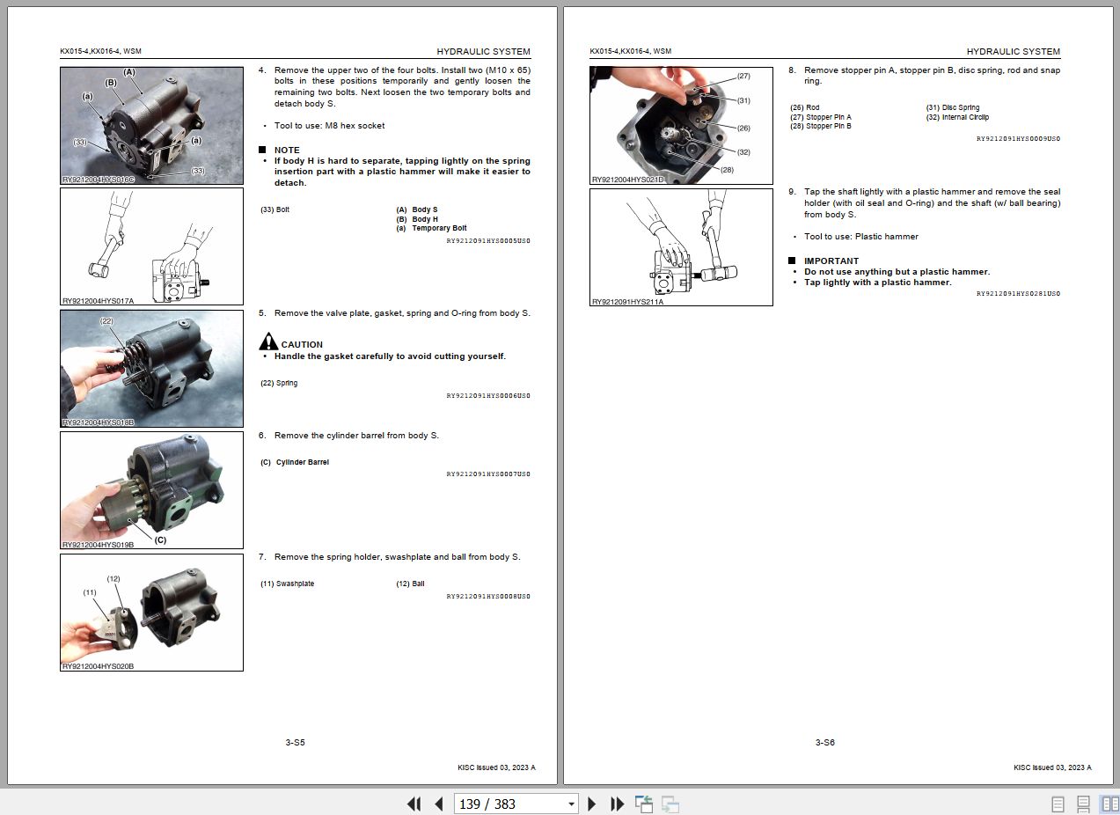Click the "(B) Body H" legend entry
The width and height of the screenshot is (1120, 815).
tap(417, 219)
